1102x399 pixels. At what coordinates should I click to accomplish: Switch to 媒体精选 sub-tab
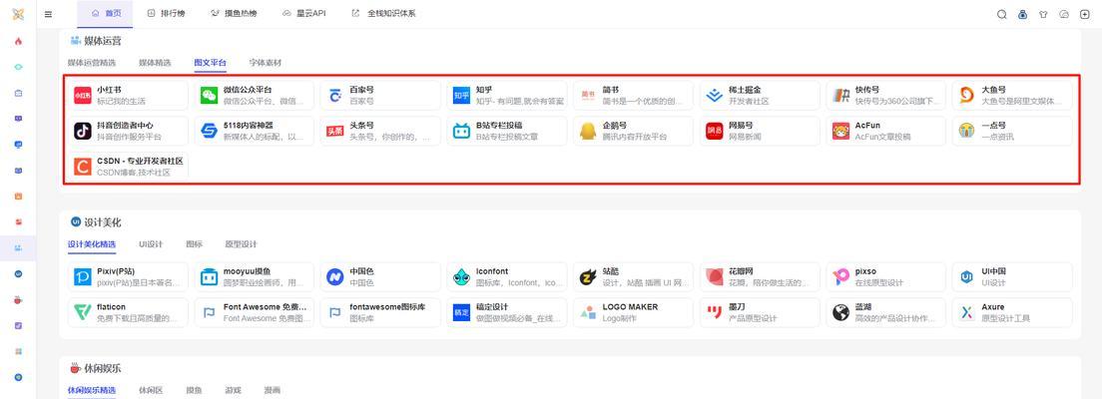pos(155,63)
